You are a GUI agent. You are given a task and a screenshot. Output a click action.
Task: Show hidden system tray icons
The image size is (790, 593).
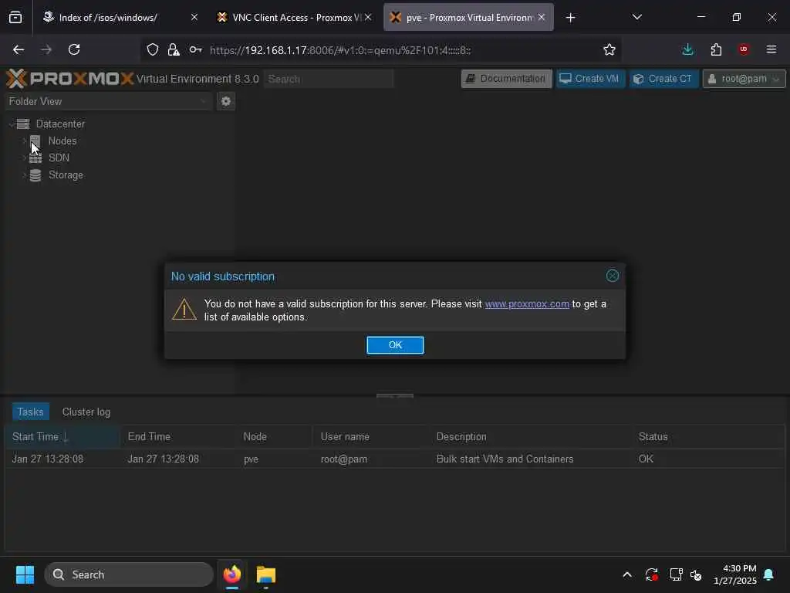(x=627, y=574)
